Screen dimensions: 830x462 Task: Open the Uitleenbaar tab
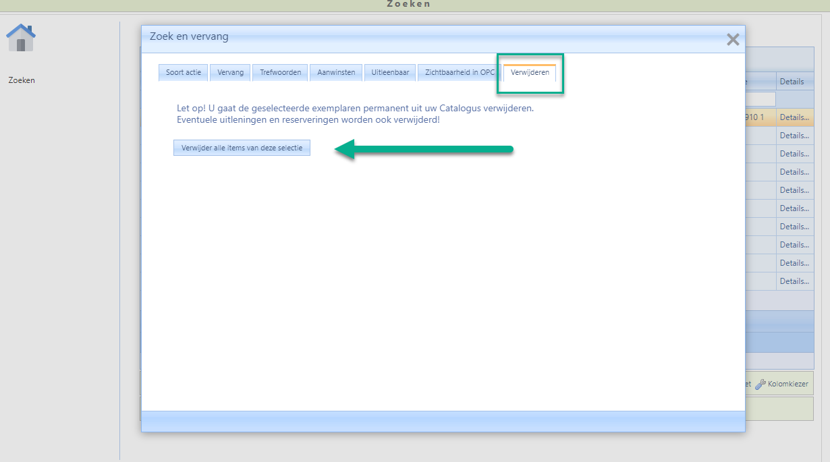coord(390,73)
